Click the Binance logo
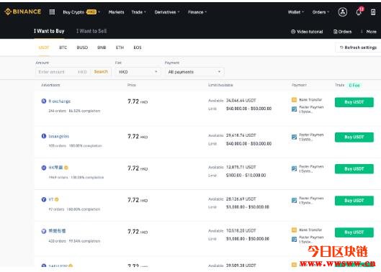381x272 pixels. (23, 12)
